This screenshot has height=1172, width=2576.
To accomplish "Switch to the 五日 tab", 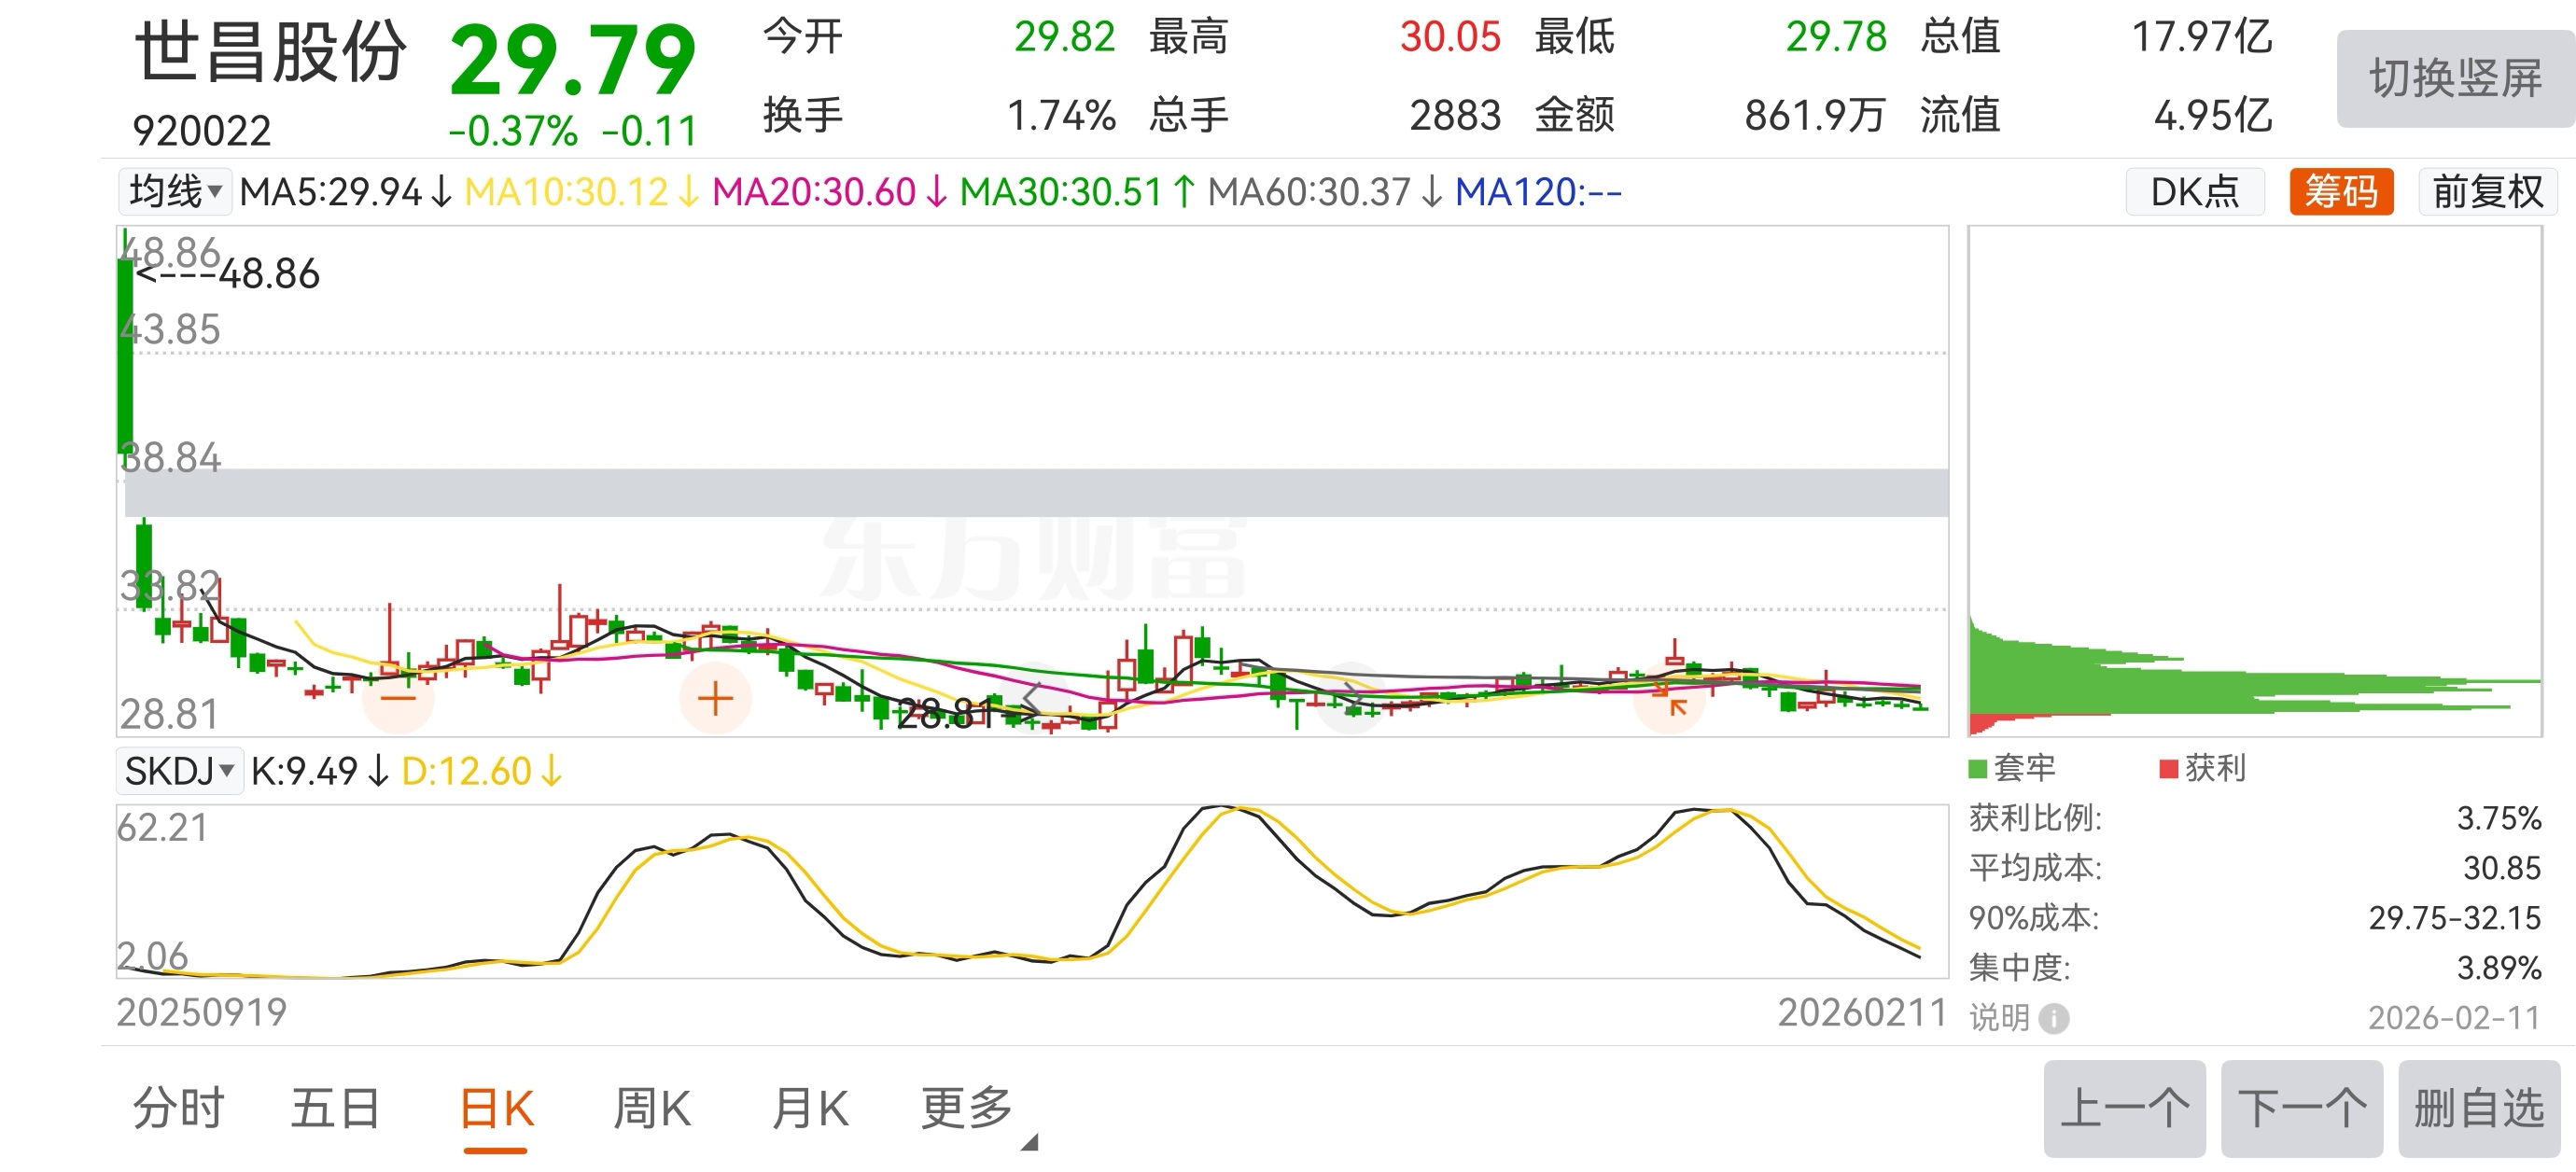I will pos(335,1108).
